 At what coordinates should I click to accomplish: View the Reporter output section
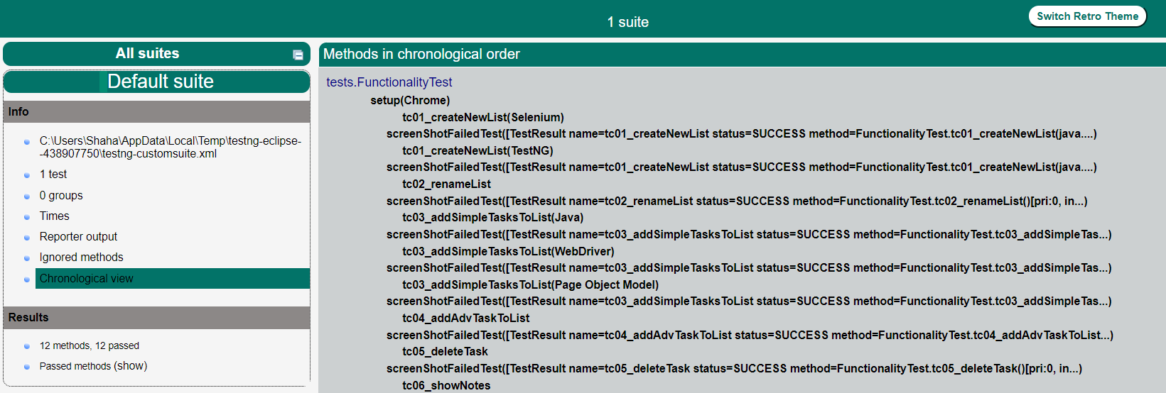coord(78,237)
